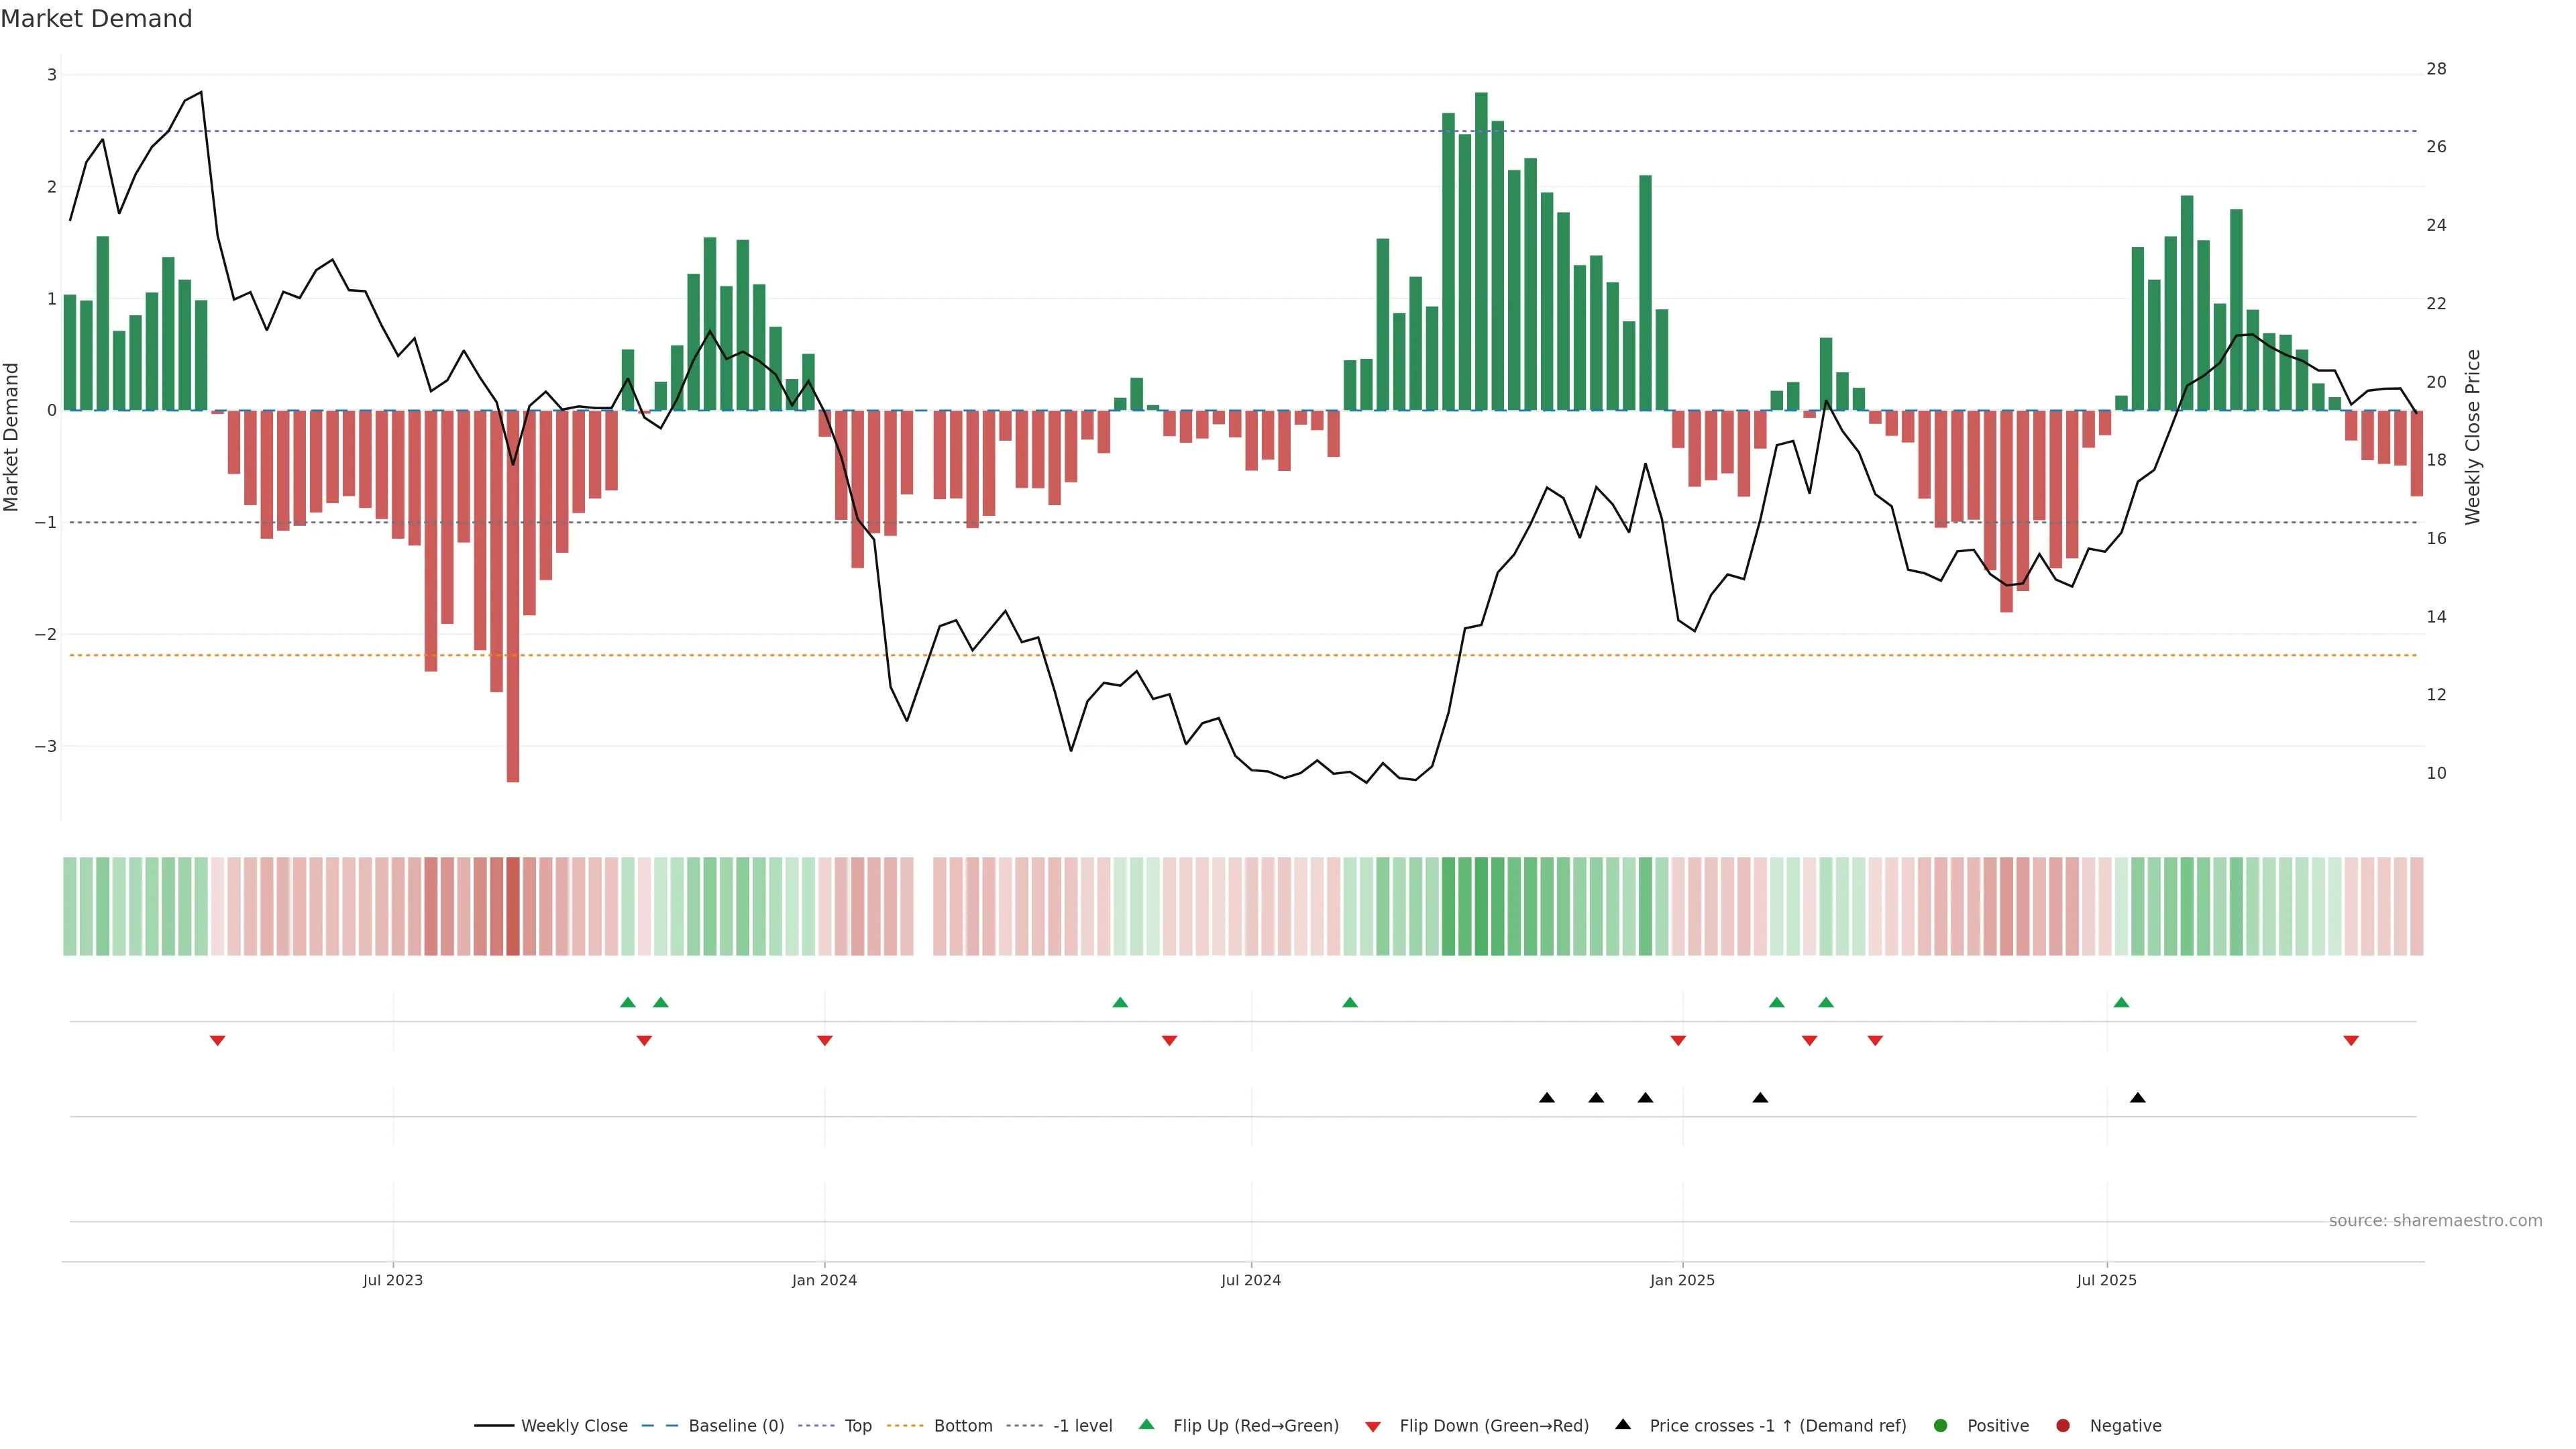Toggle the Top legend entry
The height and width of the screenshot is (1449, 2576).
tap(857, 1426)
